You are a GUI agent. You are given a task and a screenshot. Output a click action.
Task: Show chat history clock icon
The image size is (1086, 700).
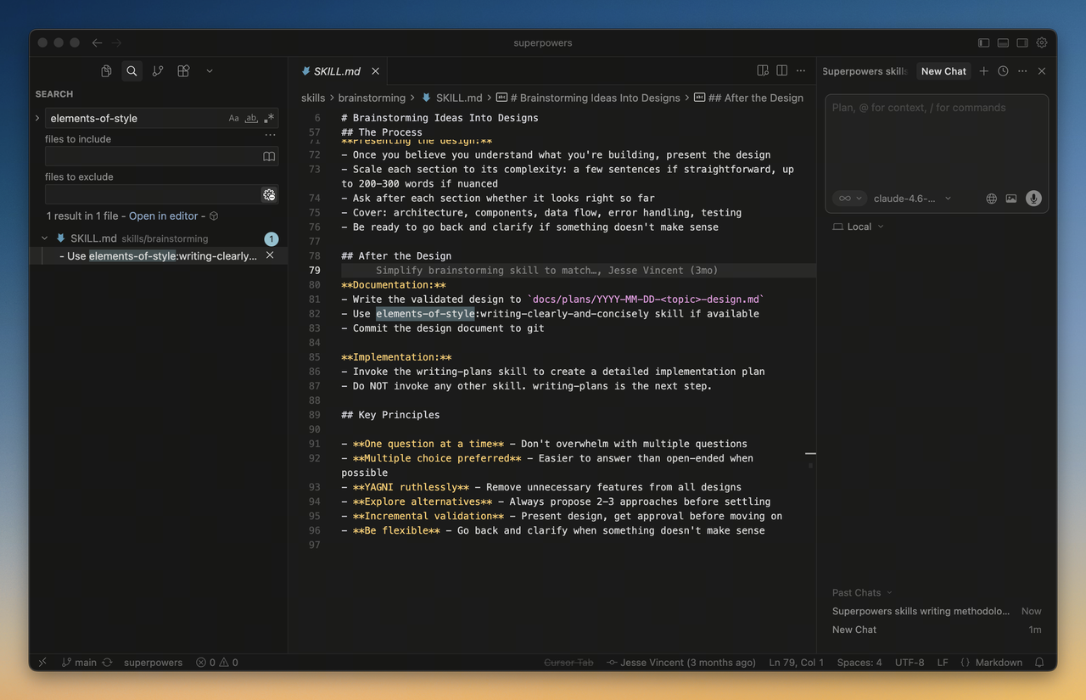pyautogui.click(x=1003, y=71)
